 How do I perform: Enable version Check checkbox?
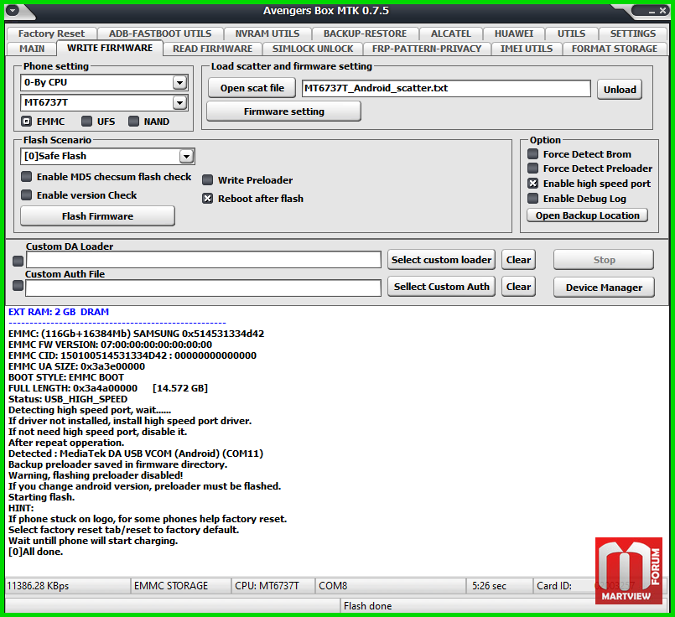(26, 195)
